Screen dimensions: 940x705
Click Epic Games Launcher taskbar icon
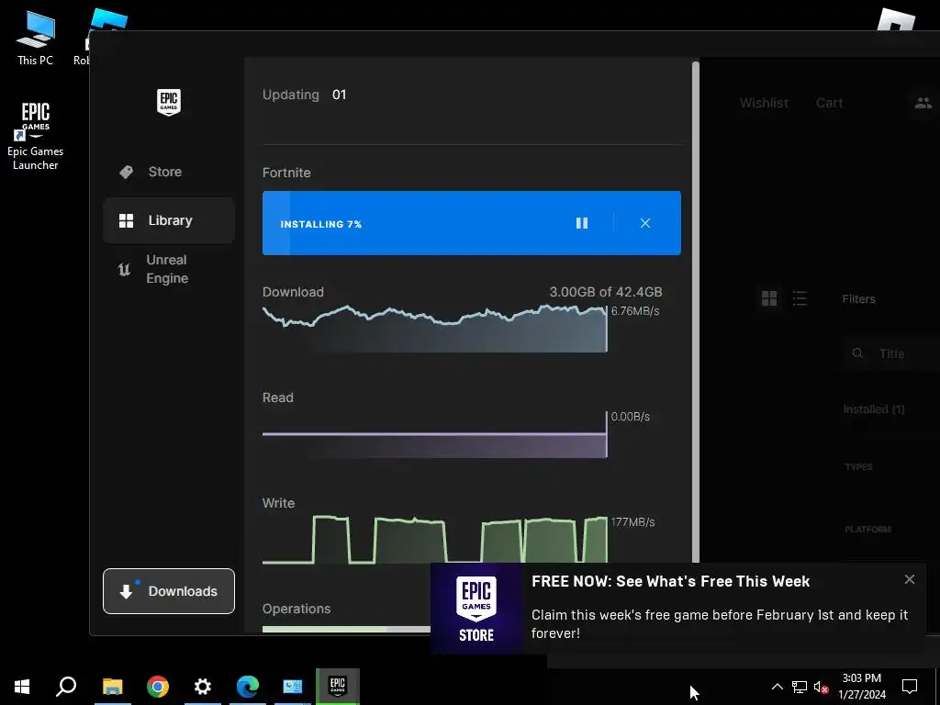tap(338, 686)
